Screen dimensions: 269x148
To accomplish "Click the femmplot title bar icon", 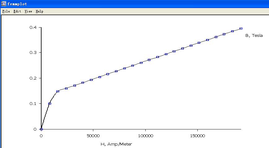I will (3, 4).
